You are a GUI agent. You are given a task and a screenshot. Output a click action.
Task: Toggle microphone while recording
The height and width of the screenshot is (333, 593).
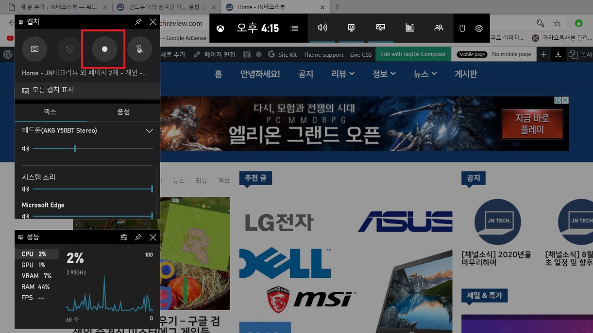click(x=140, y=49)
